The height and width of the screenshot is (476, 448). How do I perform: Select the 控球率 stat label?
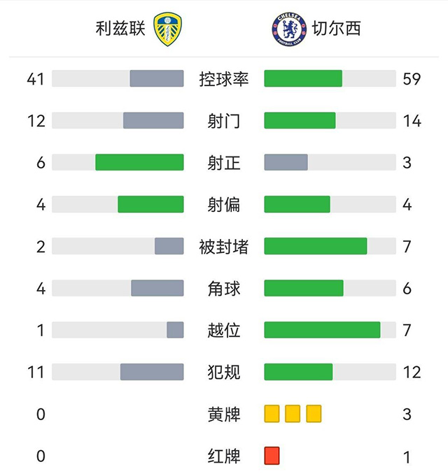point(224,79)
